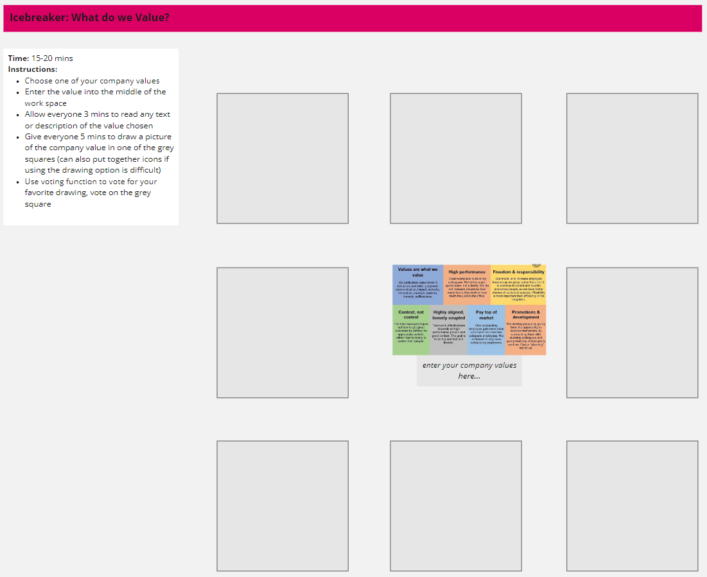Select the grey square in bottom row, left column
The height and width of the screenshot is (577, 707).
(283, 506)
